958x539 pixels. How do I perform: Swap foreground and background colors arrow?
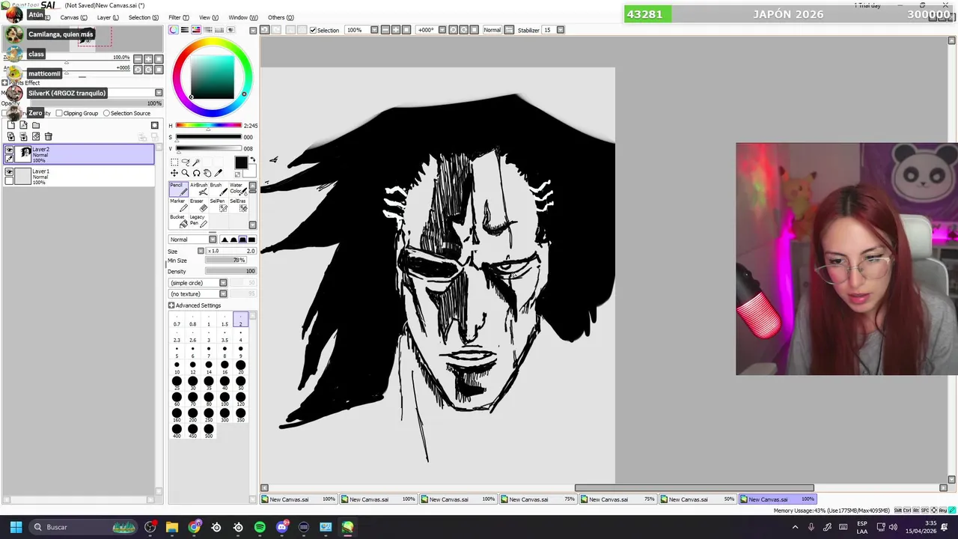click(x=252, y=160)
